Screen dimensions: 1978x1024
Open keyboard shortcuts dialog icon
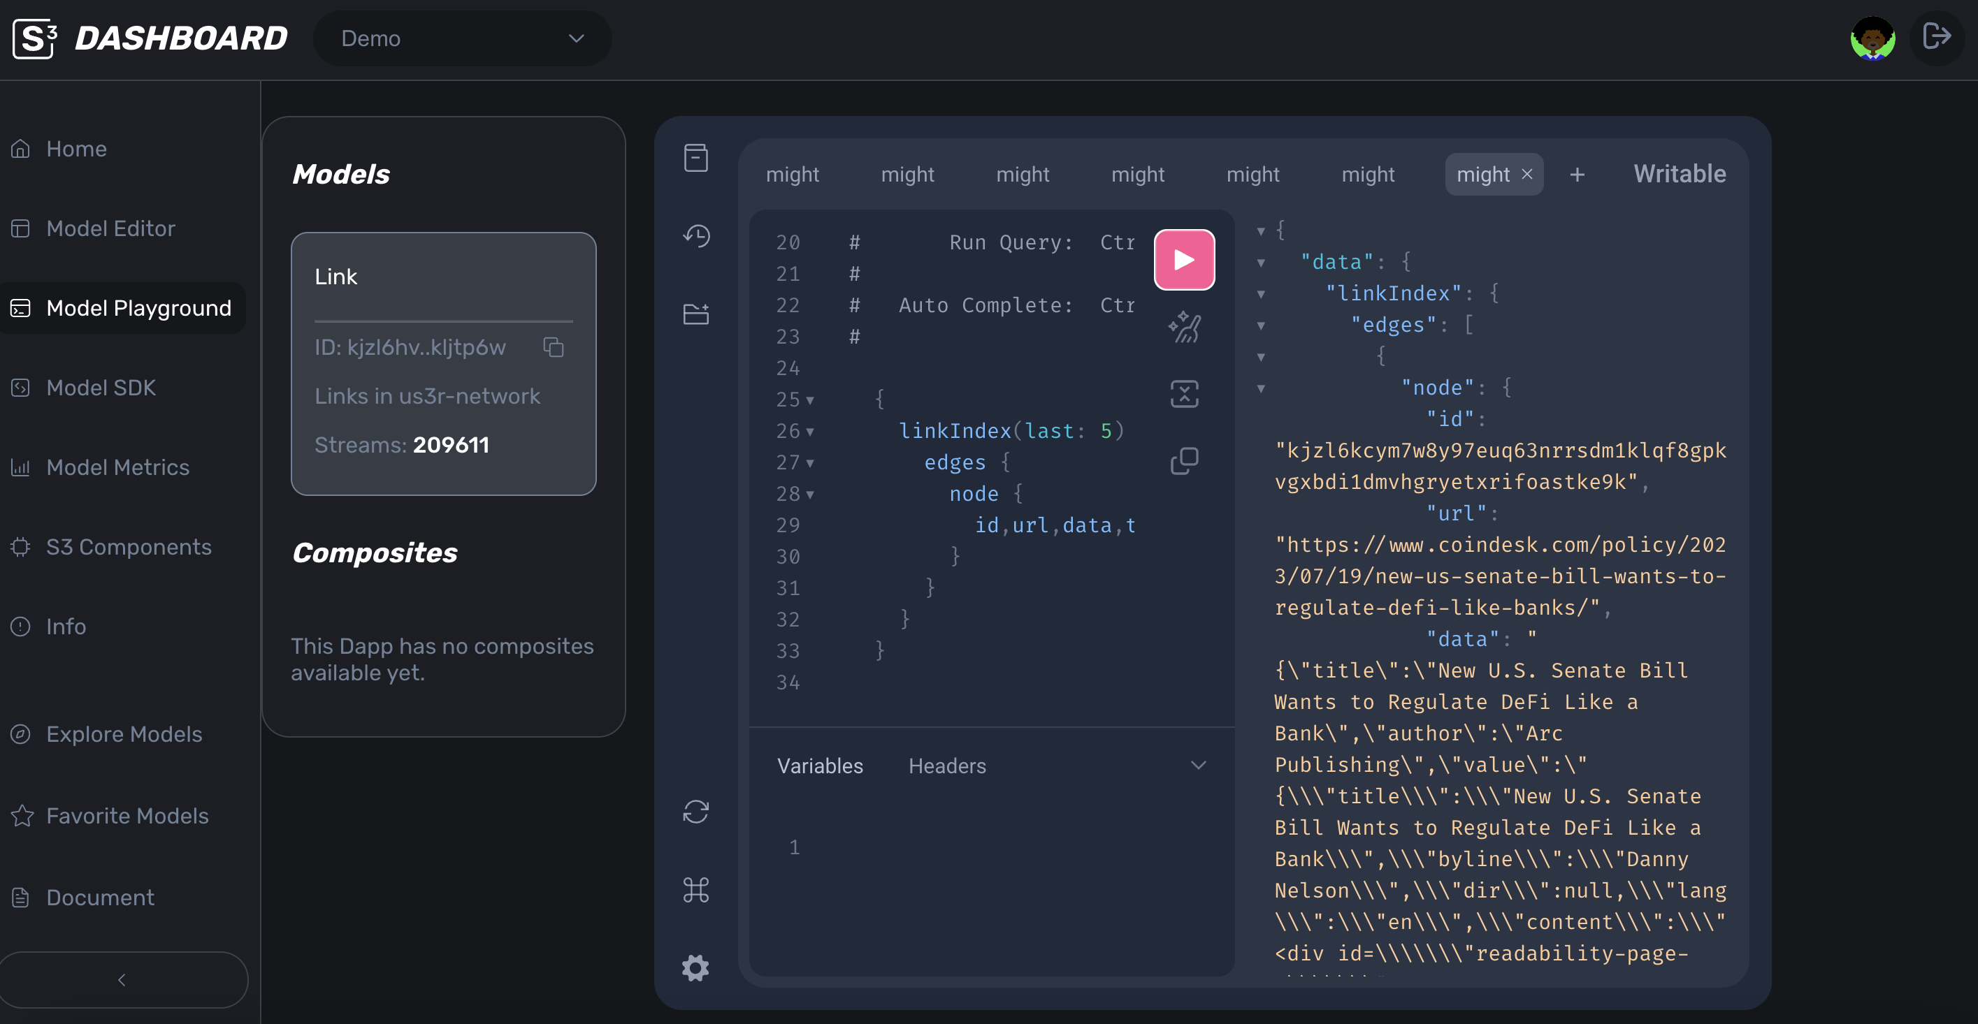pos(695,890)
